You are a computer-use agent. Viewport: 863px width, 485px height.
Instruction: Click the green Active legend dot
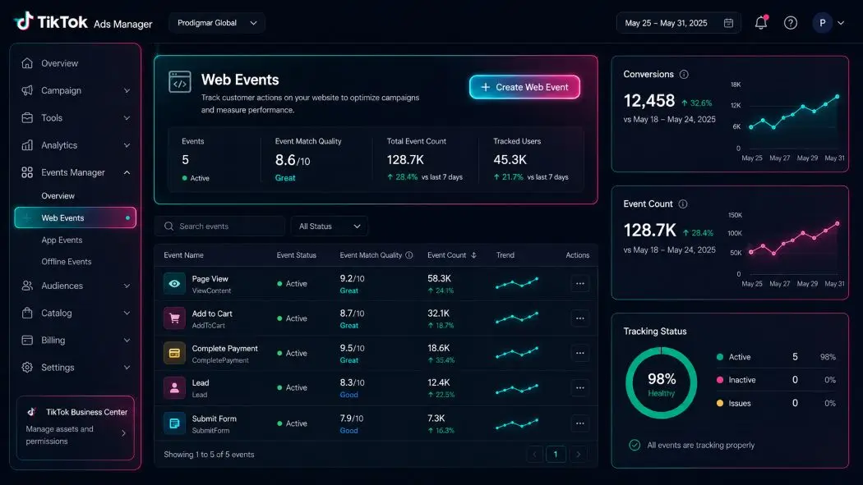tap(719, 357)
